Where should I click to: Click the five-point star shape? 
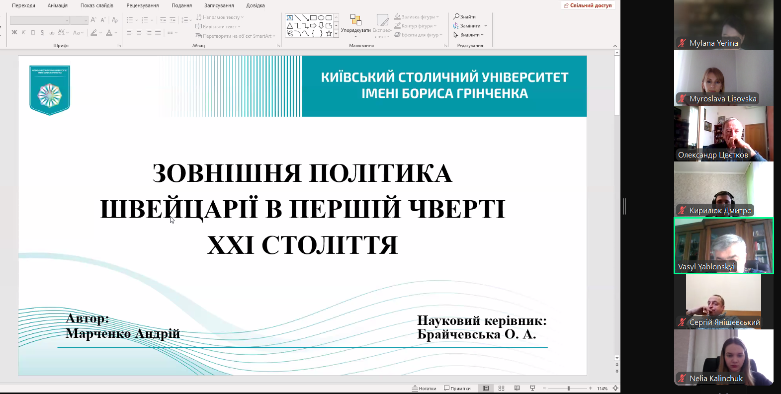329,33
